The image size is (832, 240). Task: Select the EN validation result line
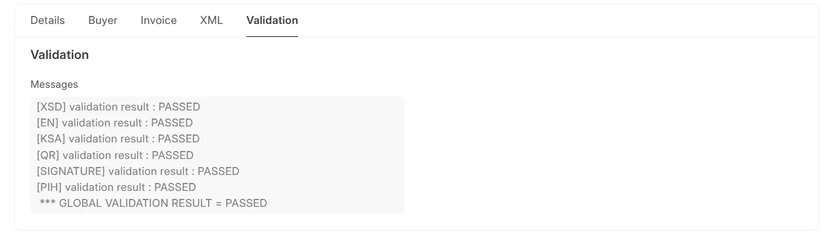[x=115, y=123]
